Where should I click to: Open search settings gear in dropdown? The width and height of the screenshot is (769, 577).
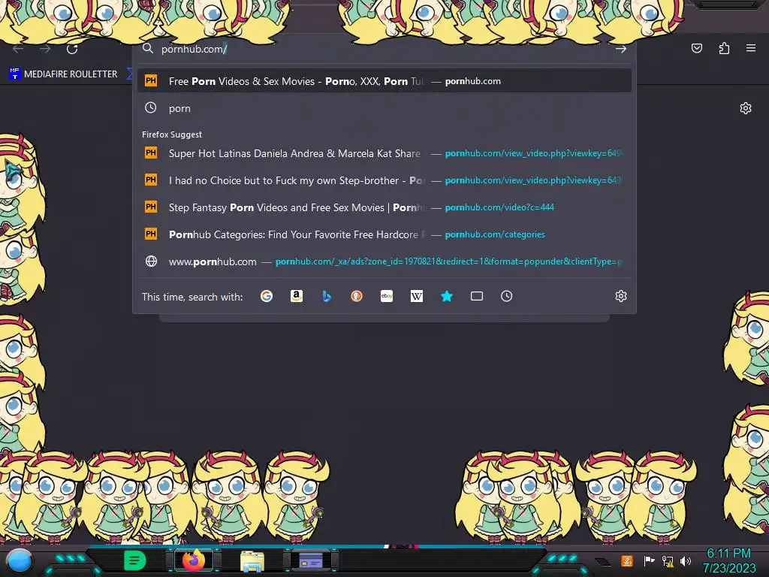pyautogui.click(x=621, y=296)
